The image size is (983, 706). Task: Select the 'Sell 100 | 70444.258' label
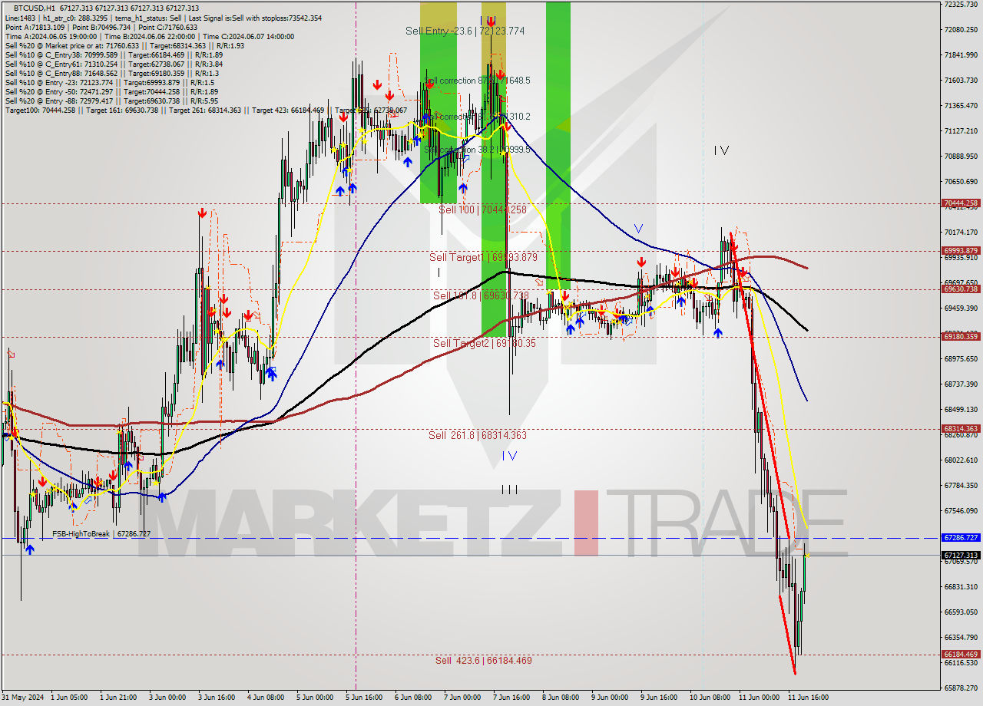(482, 209)
